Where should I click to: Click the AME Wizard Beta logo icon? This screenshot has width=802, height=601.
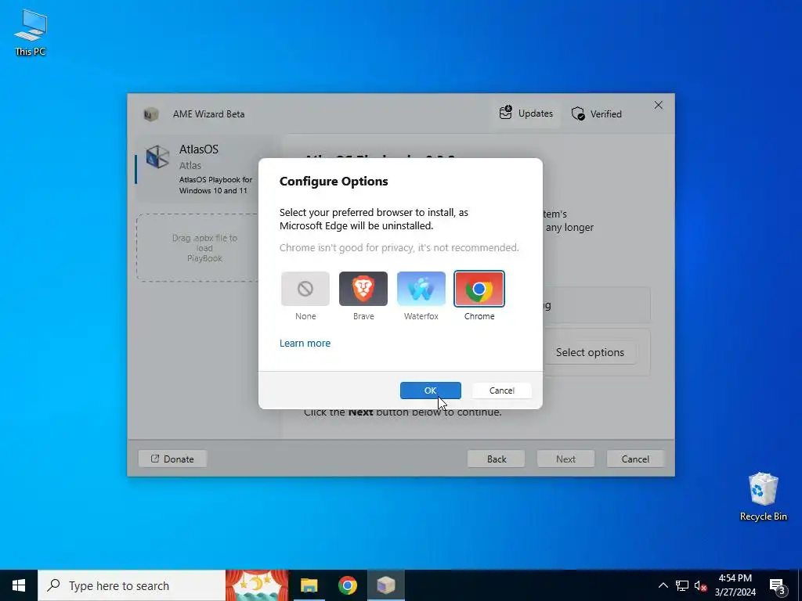150,114
